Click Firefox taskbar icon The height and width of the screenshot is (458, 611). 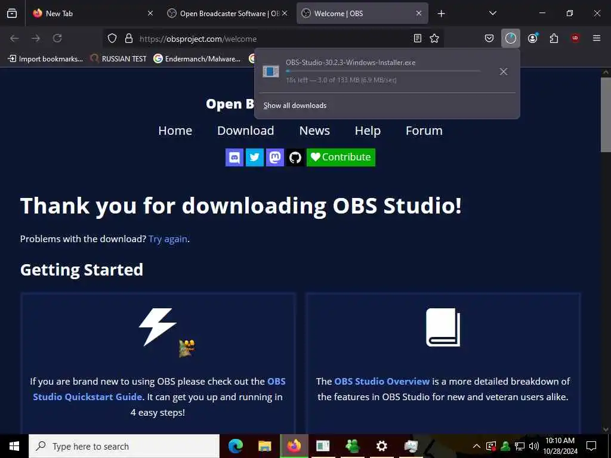pos(294,446)
